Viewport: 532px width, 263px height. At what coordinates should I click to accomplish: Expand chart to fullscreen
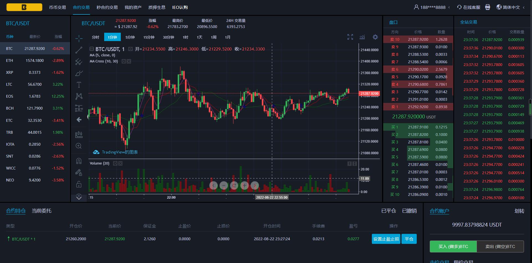pos(350,37)
